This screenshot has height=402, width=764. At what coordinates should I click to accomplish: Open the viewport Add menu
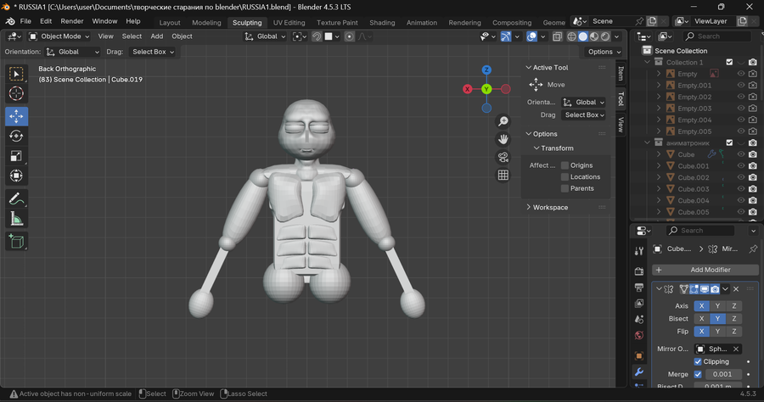coord(157,36)
